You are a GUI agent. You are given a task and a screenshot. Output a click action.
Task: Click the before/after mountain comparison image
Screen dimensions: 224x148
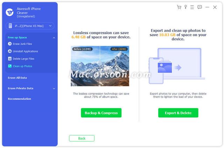point(100,66)
